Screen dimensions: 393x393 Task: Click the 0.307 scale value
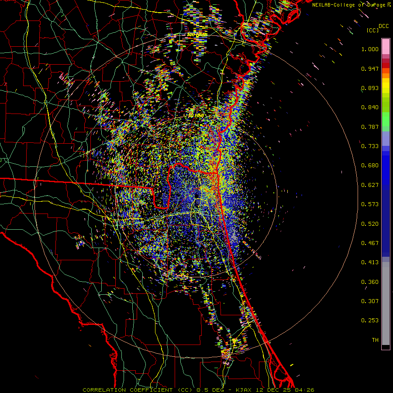coord(370,301)
